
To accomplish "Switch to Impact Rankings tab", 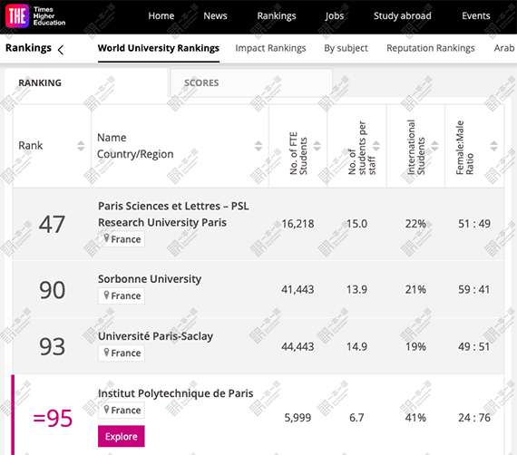I will 270,48.
